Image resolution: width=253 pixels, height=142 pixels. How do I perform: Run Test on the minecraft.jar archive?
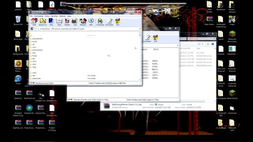[x=51, y=22]
